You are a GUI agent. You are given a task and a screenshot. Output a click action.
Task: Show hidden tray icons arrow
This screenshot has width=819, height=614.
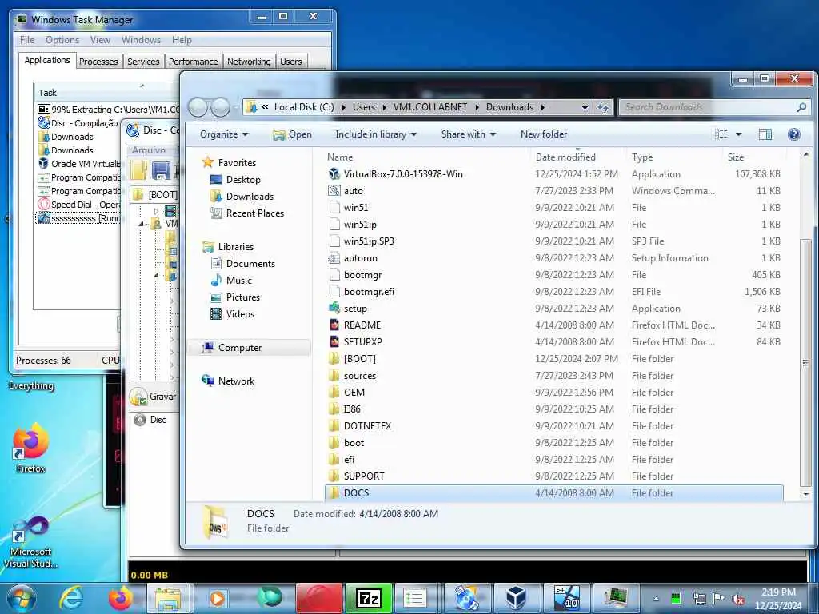[x=656, y=599]
